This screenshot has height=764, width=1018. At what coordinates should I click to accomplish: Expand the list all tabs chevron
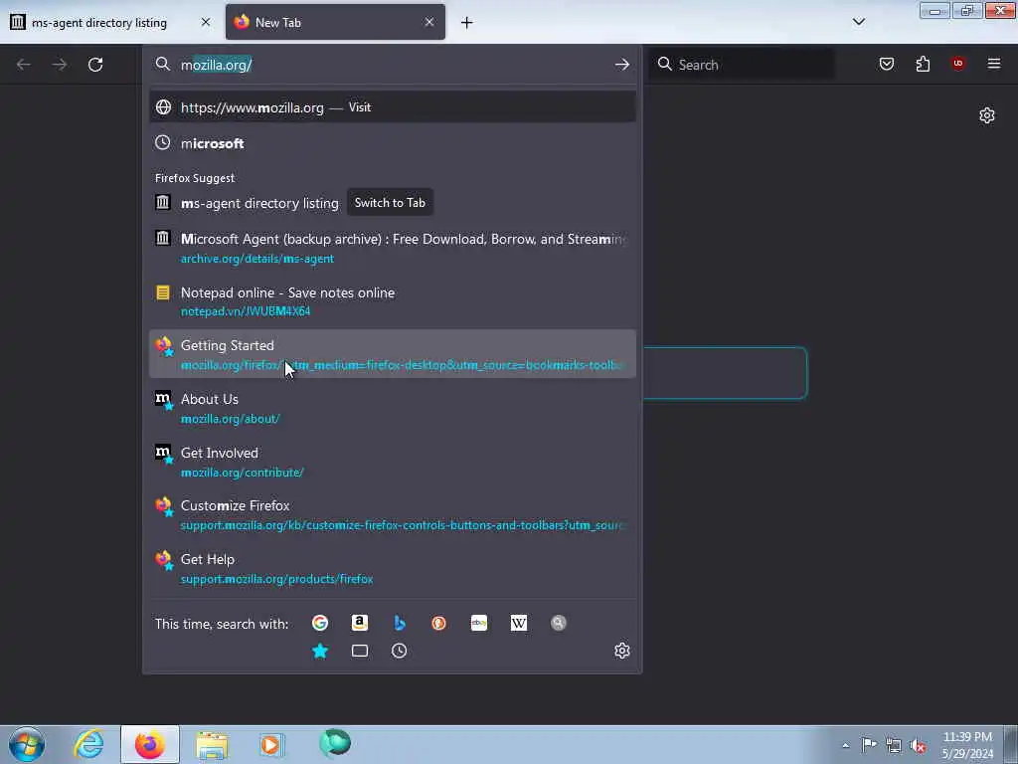[x=858, y=22]
